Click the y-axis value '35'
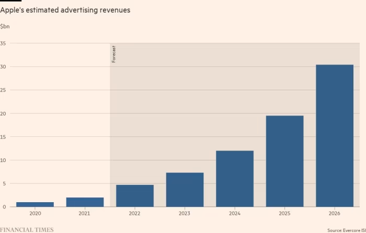This screenshot has height=233, width=366. pyautogui.click(x=3, y=43)
